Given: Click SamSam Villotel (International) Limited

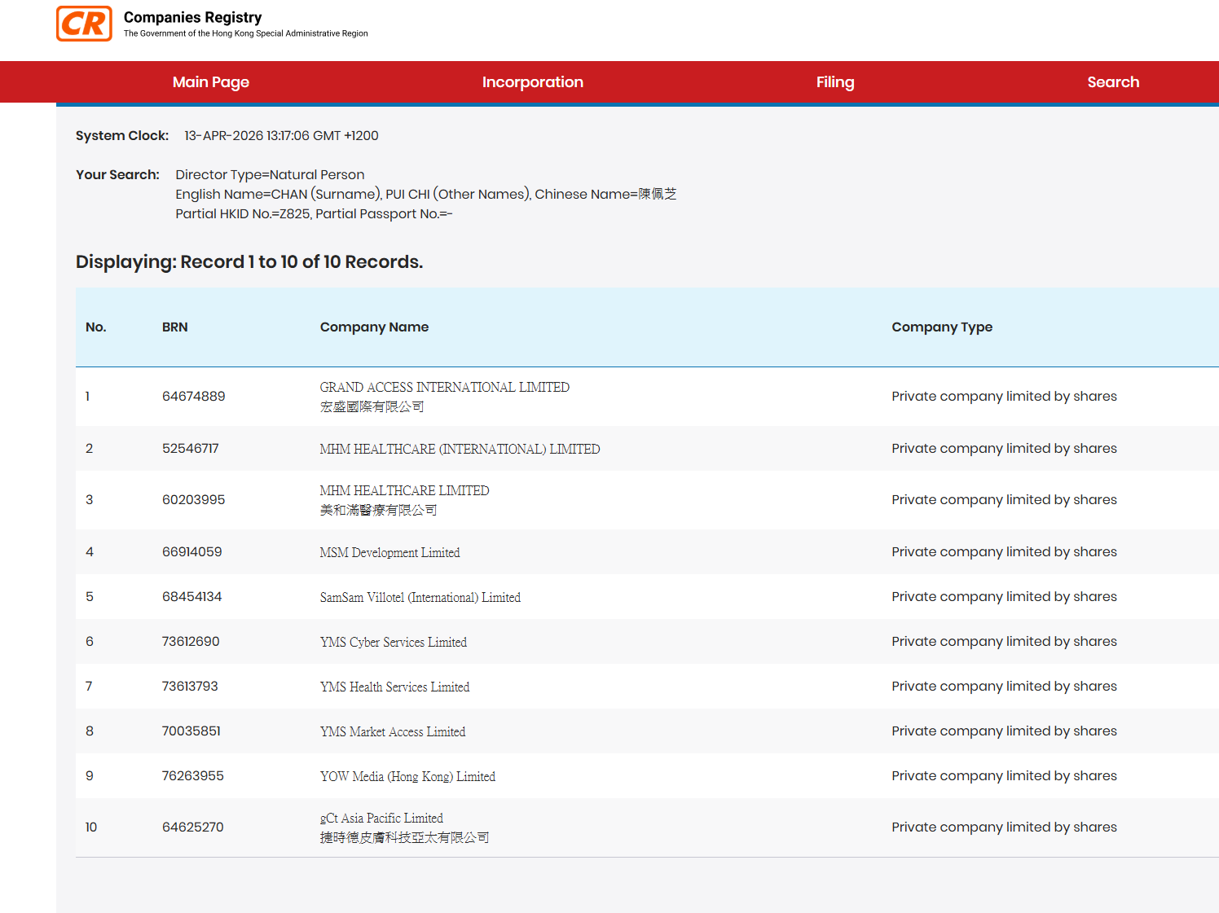Looking at the screenshot, I should tap(420, 597).
